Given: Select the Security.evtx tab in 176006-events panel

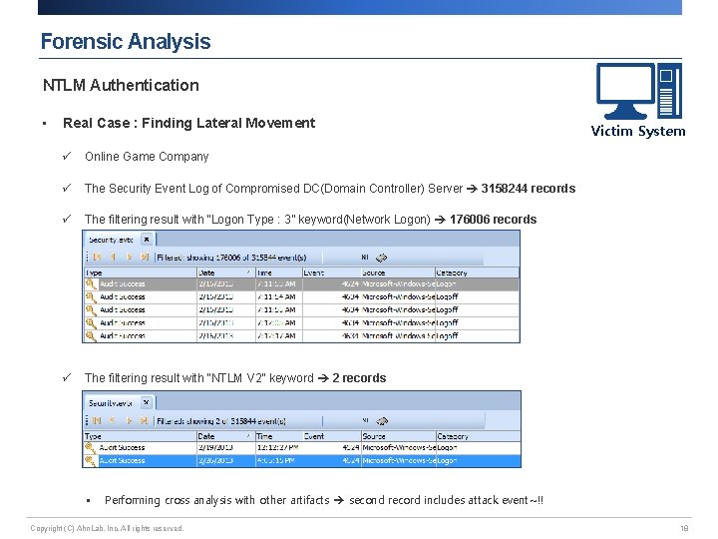Looking at the screenshot, I should (111, 240).
